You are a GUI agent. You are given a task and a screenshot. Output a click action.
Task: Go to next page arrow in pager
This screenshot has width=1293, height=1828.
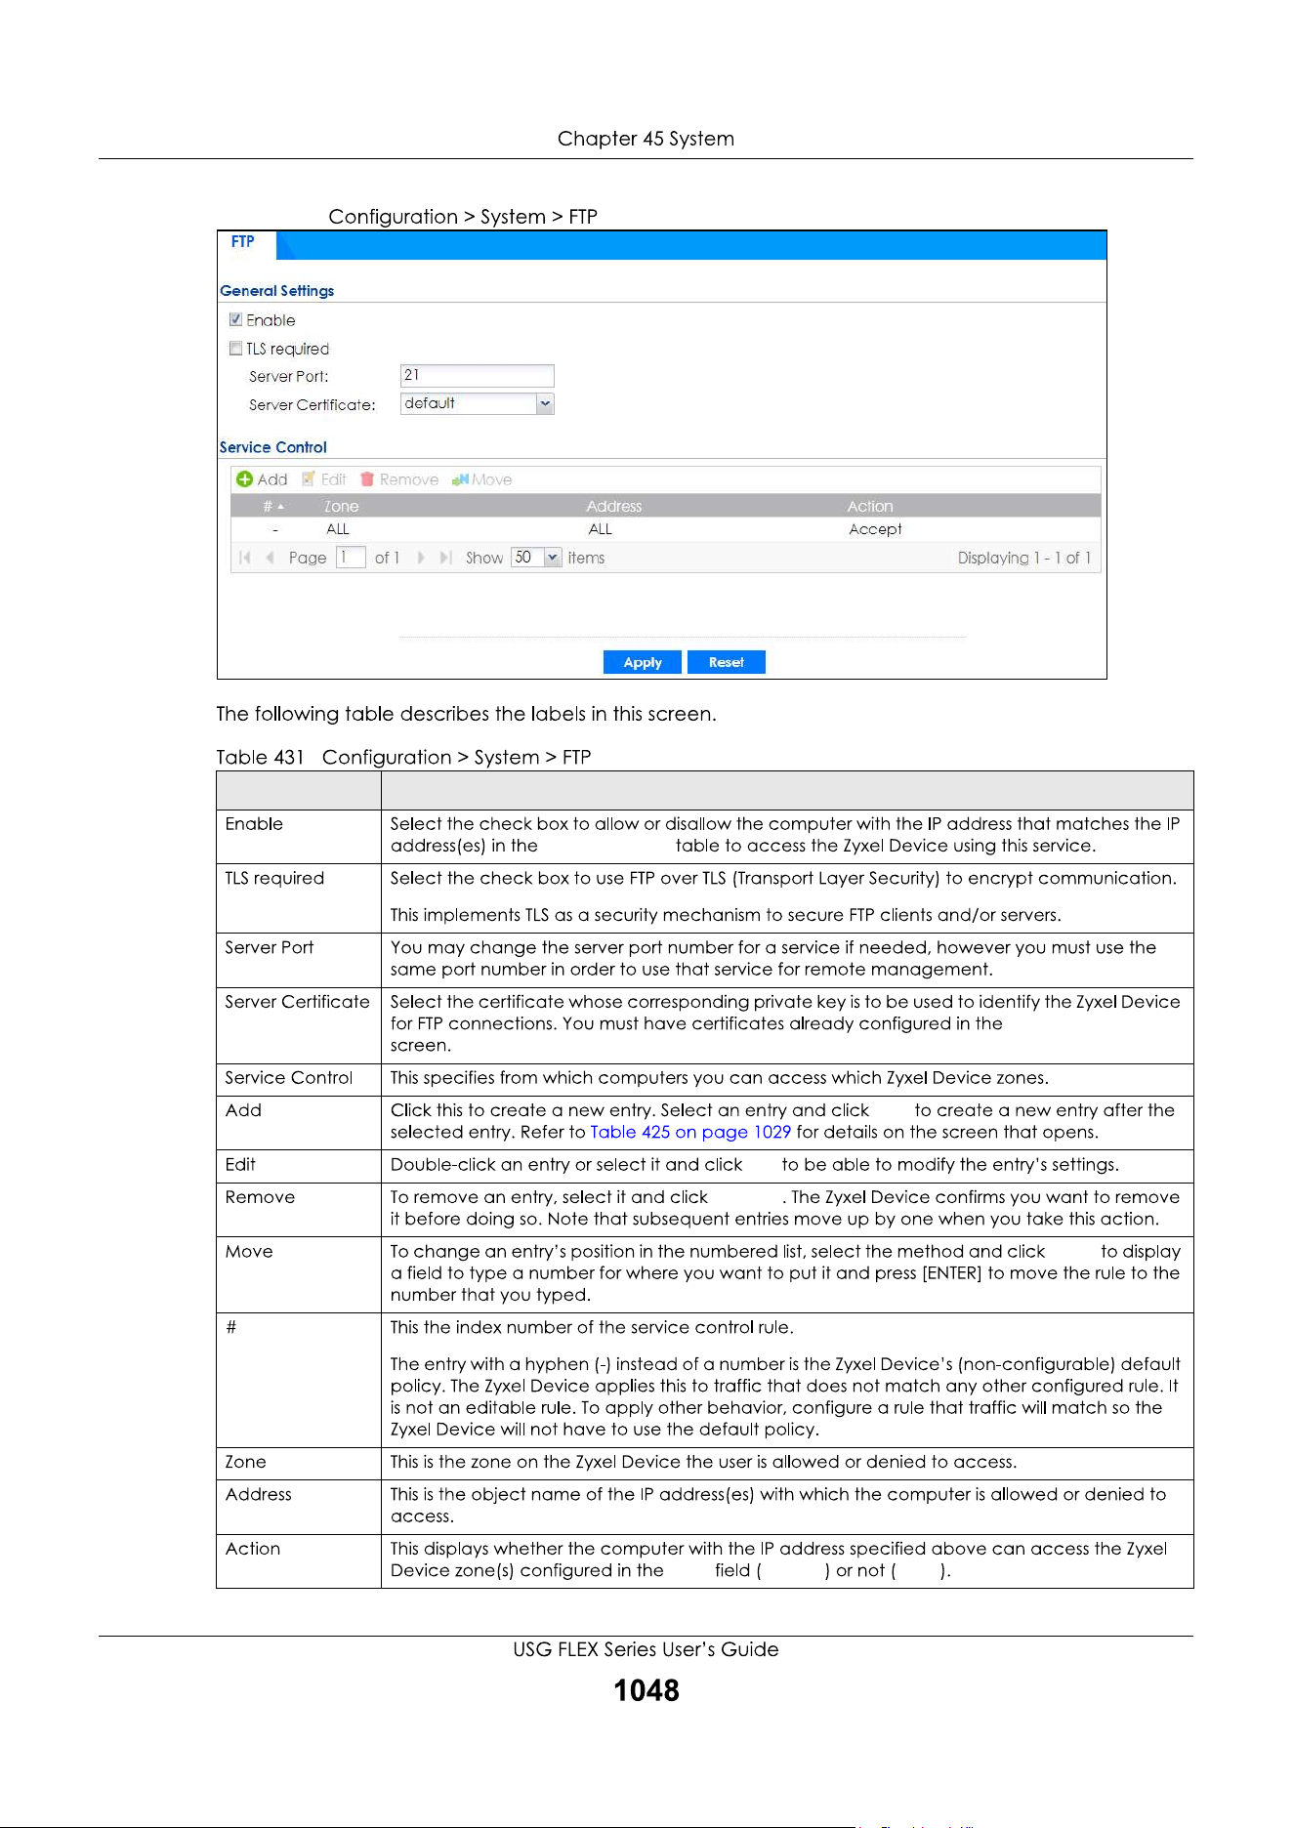click(421, 558)
